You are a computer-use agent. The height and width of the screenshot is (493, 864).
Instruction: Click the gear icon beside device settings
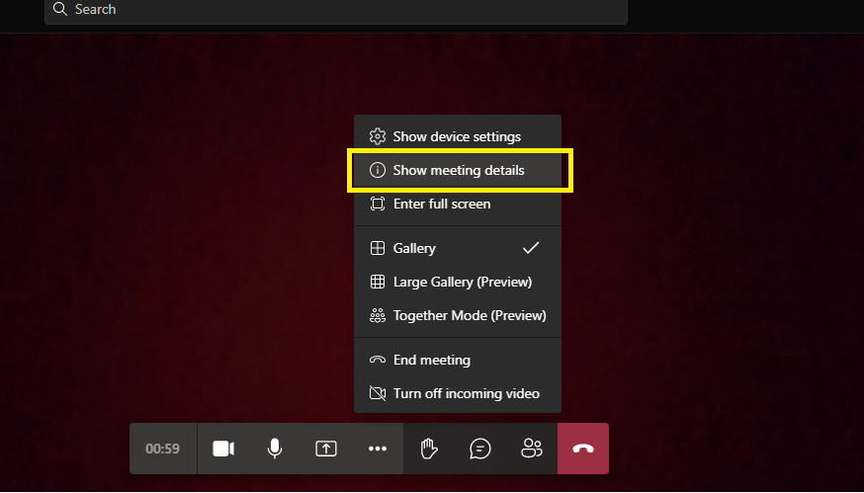click(x=378, y=136)
